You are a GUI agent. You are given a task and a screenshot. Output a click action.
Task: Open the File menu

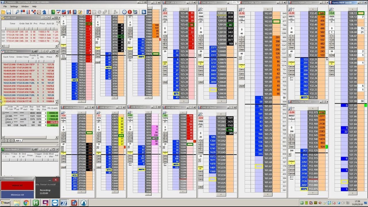[5, 6]
